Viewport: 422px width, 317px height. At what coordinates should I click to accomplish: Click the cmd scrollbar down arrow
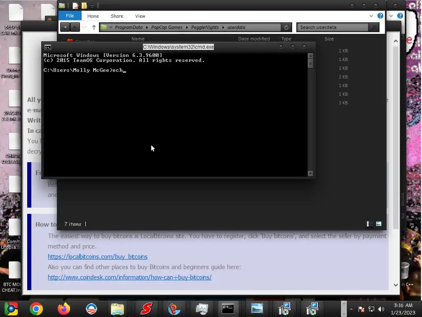point(310,174)
